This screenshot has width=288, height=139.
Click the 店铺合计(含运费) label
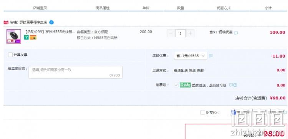pos(251,98)
